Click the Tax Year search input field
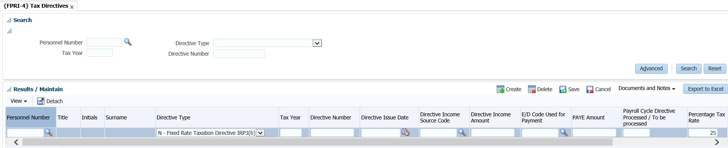 pyautogui.click(x=100, y=53)
